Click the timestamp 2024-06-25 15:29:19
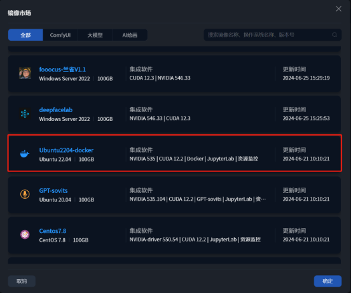 [x=306, y=78]
